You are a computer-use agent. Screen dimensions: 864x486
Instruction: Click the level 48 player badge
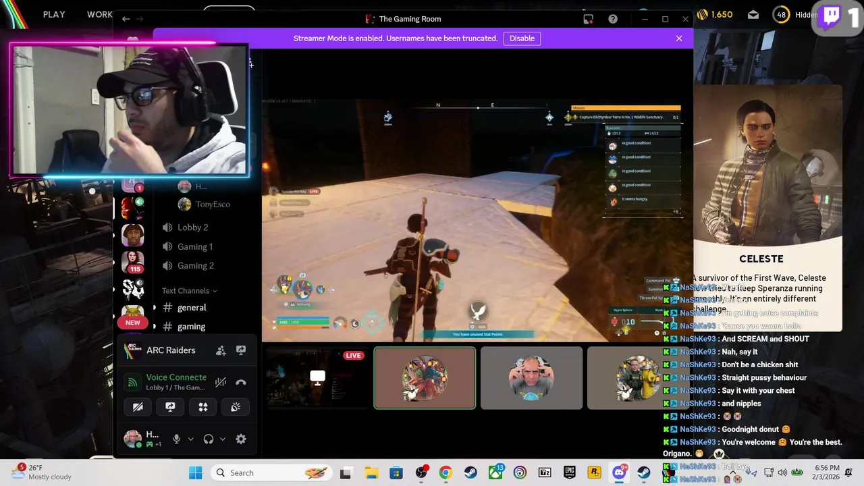coord(782,14)
